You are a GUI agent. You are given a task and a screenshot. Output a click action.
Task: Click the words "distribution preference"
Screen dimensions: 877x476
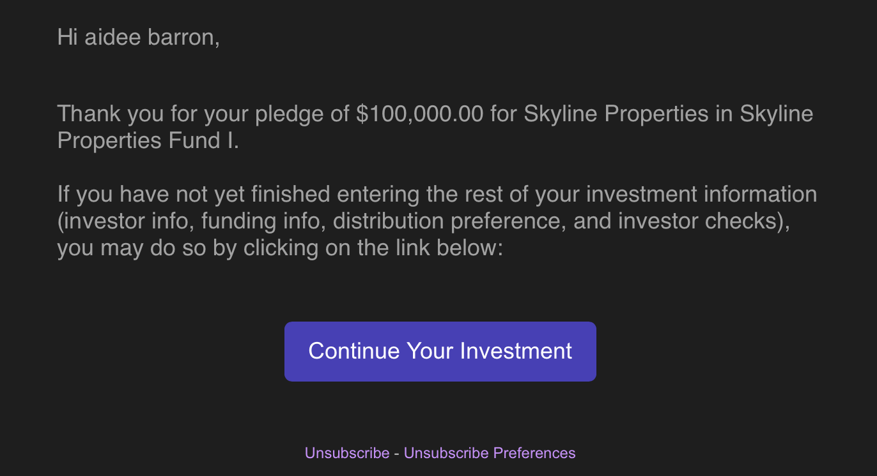(449, 221)
